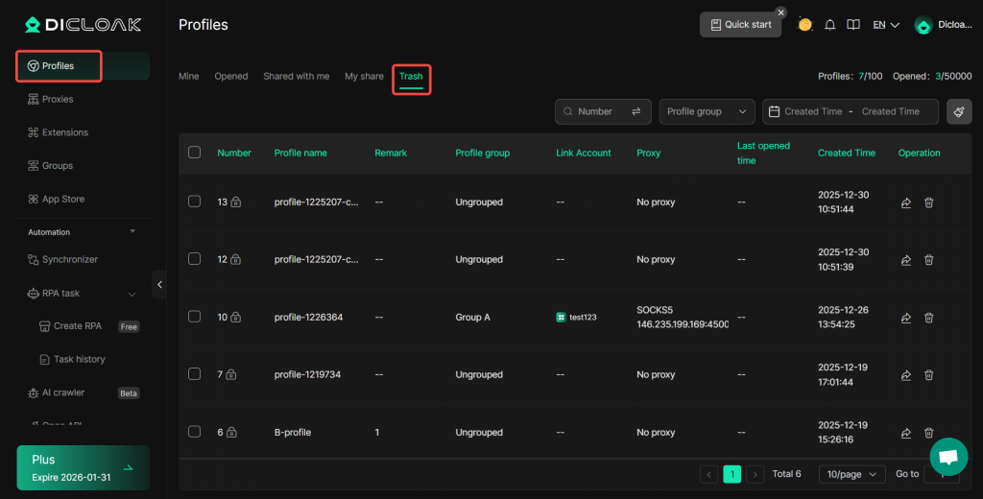Viewport: 983px width, 499px height.
Task: Open the documentation book icon
Action: tap(852, 25)
